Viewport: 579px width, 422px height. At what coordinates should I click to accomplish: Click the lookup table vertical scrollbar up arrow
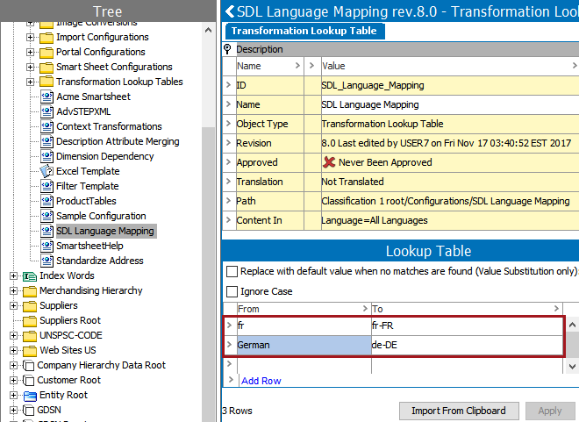[x=573, y=325]
